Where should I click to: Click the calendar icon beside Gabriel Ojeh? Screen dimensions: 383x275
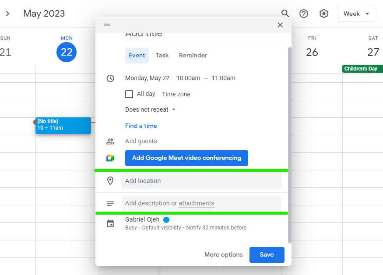click(x=110, y=223)
